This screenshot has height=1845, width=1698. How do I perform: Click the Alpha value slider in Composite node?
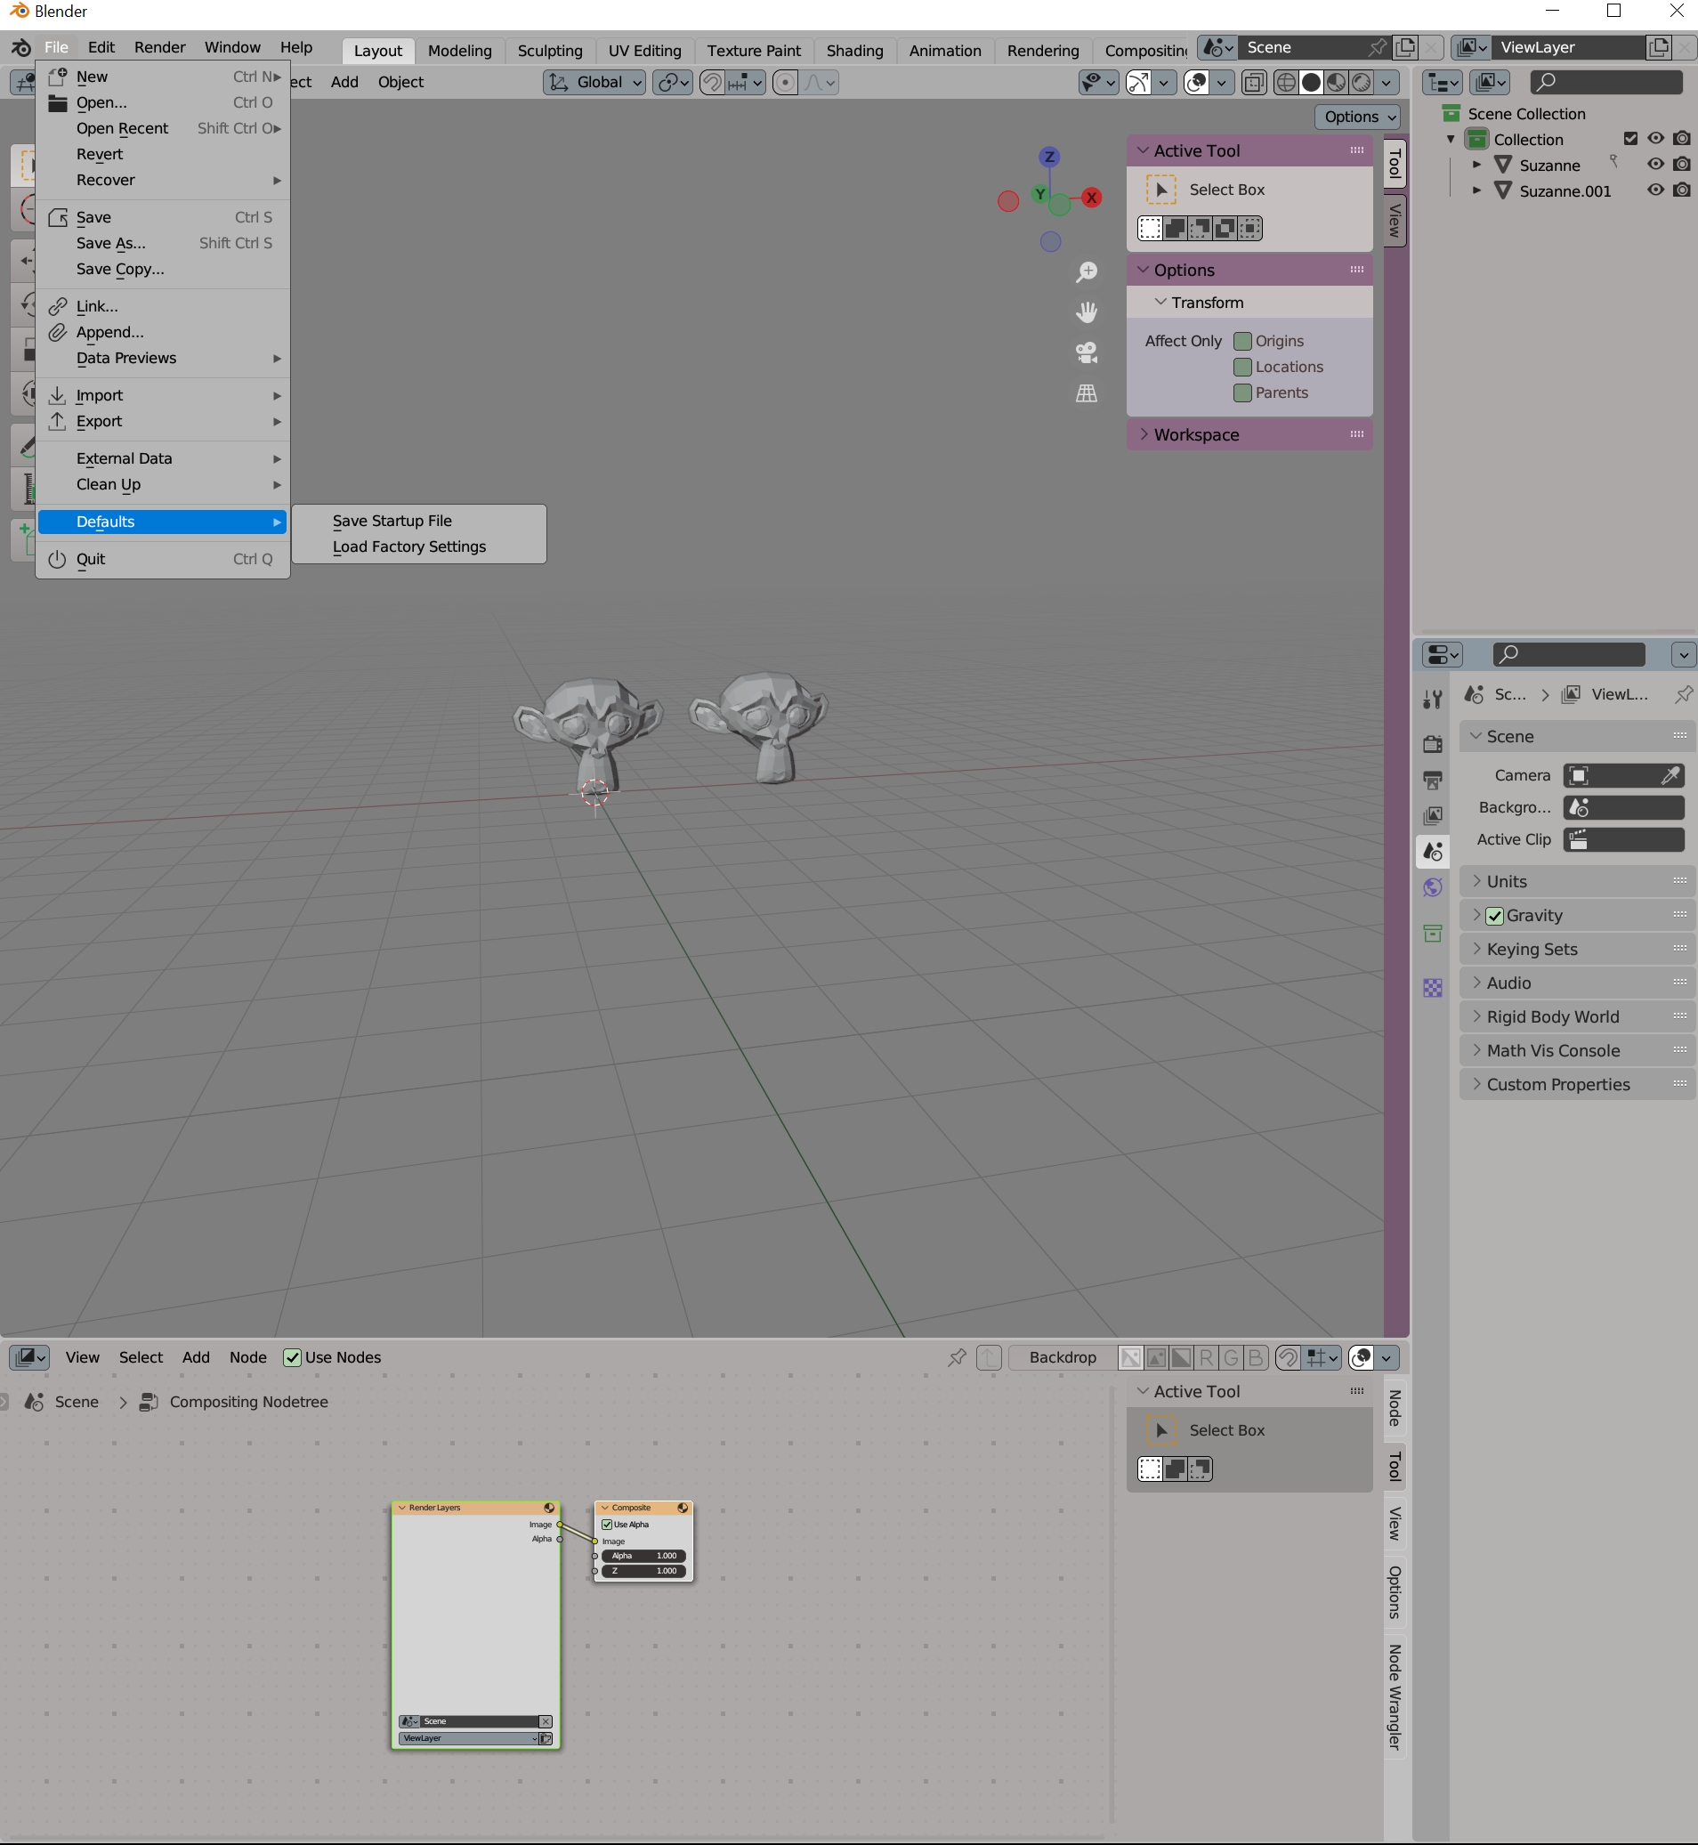(x=644, y=1556)
